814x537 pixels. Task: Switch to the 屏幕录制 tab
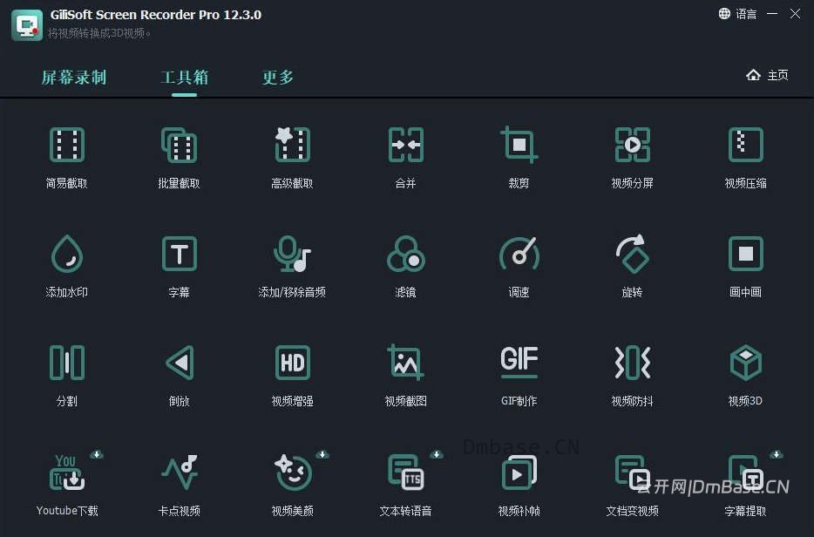pyautogui.click(x=74, y=78)
